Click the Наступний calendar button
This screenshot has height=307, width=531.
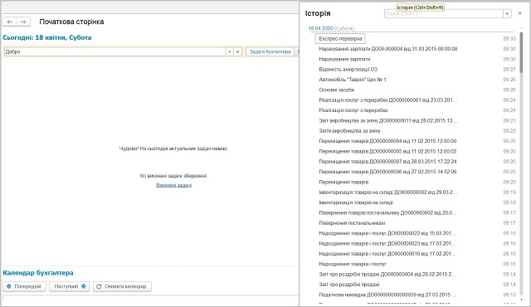point(70,286)
